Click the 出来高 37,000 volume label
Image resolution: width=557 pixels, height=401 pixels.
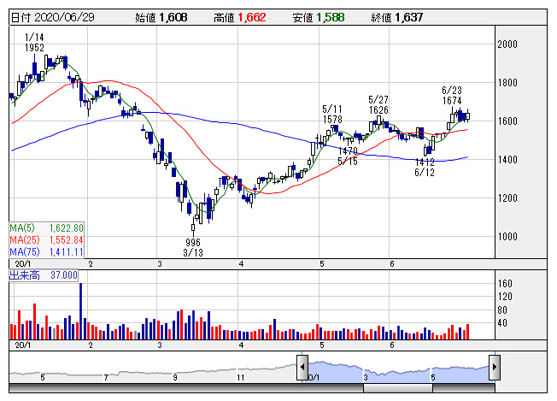tap(44, 275)
